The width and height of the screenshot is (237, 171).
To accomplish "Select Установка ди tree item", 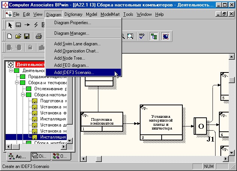I will point(54,125).
